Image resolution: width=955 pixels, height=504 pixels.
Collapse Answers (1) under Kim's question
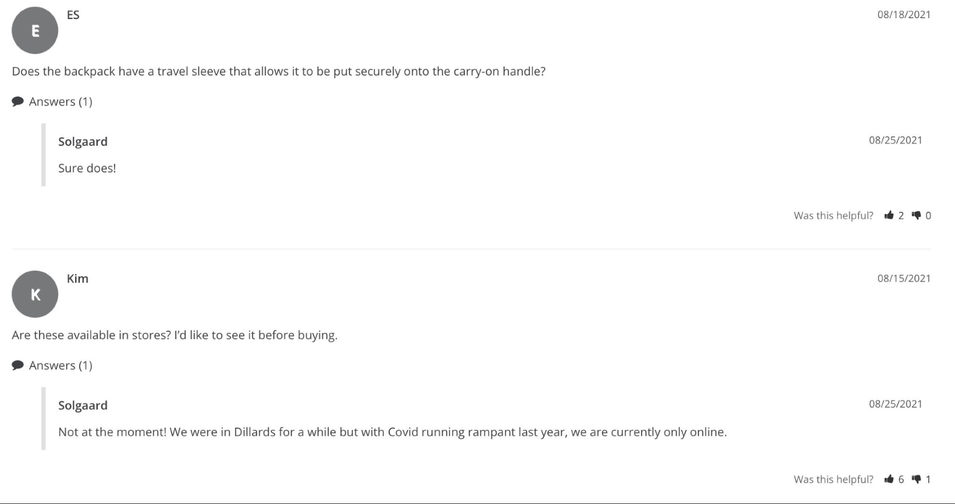(60, 366)
